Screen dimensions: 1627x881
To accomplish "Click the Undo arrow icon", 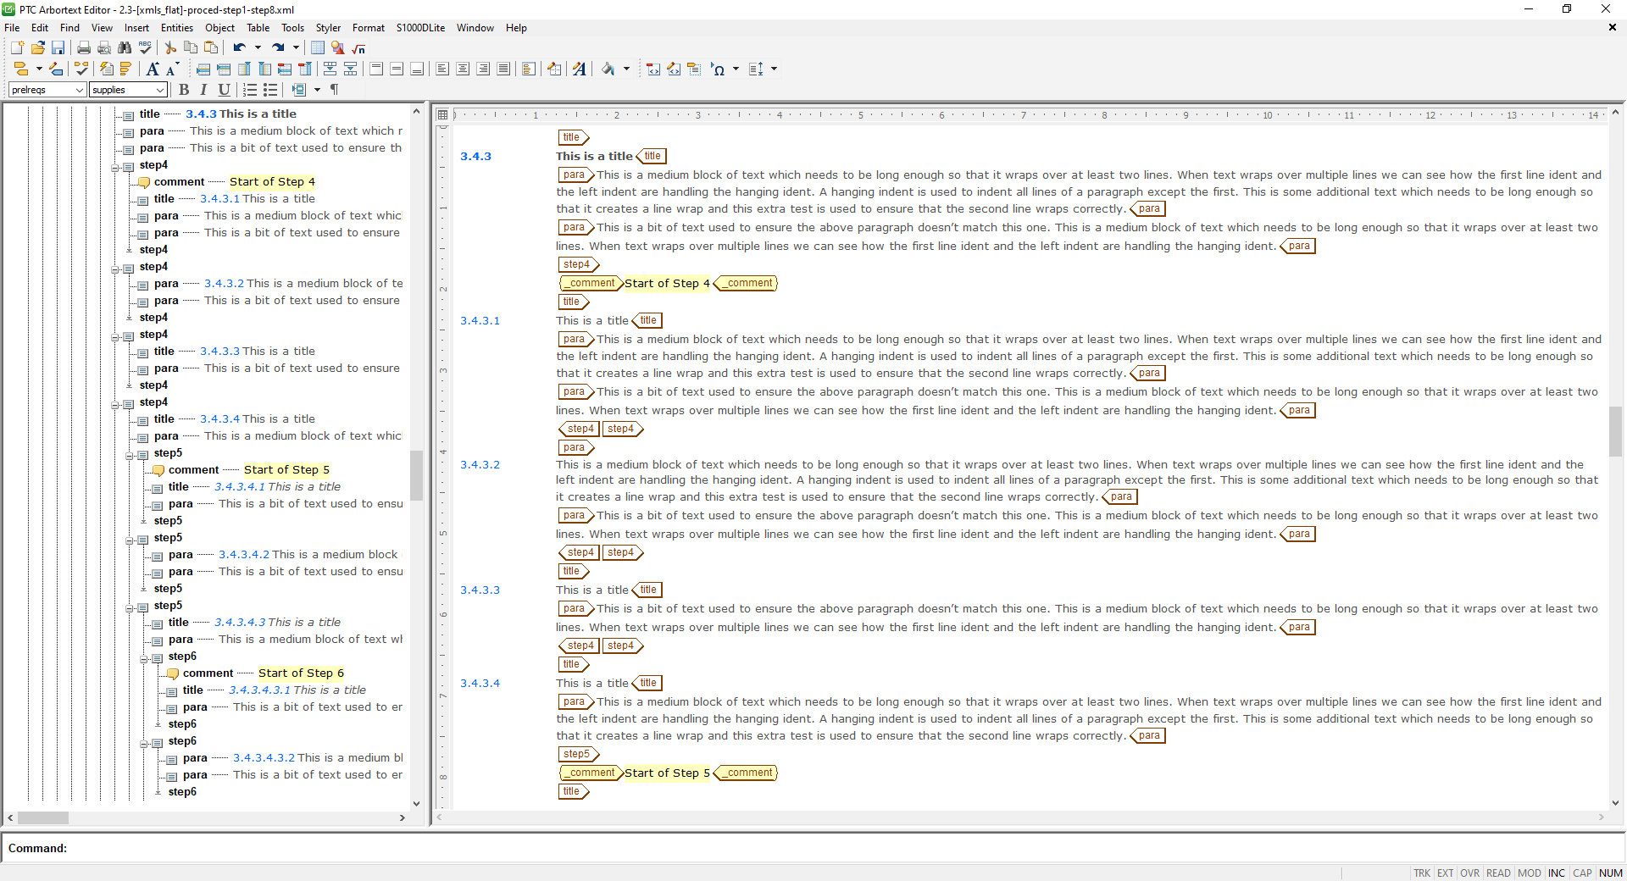I will click(240, 48).
